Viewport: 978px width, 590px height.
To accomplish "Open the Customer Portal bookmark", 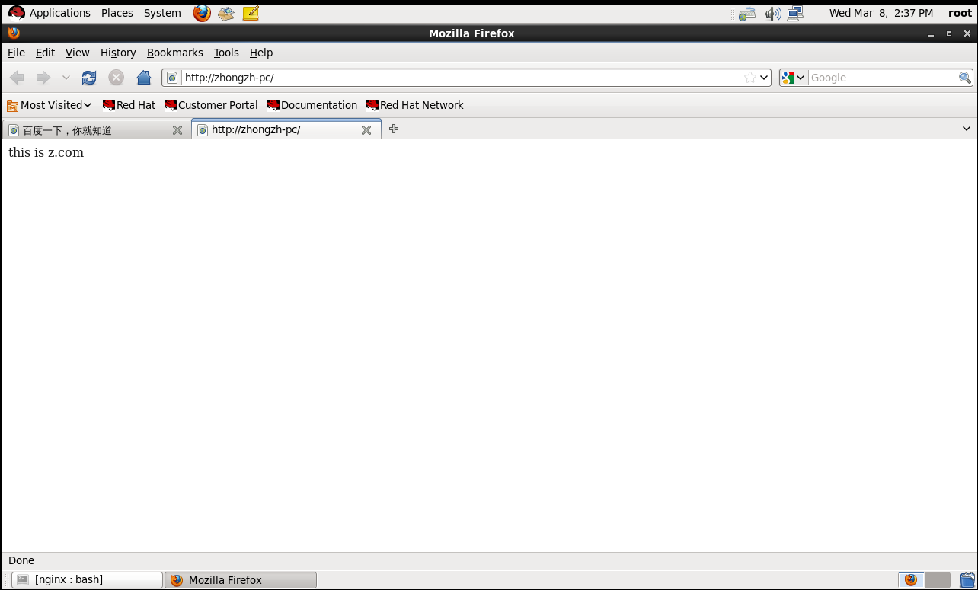I will [211, 105].
